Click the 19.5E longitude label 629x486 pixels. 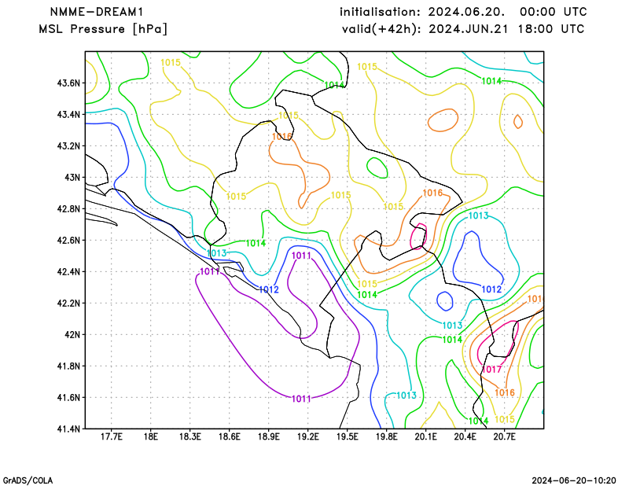click(x=347, y=436)
